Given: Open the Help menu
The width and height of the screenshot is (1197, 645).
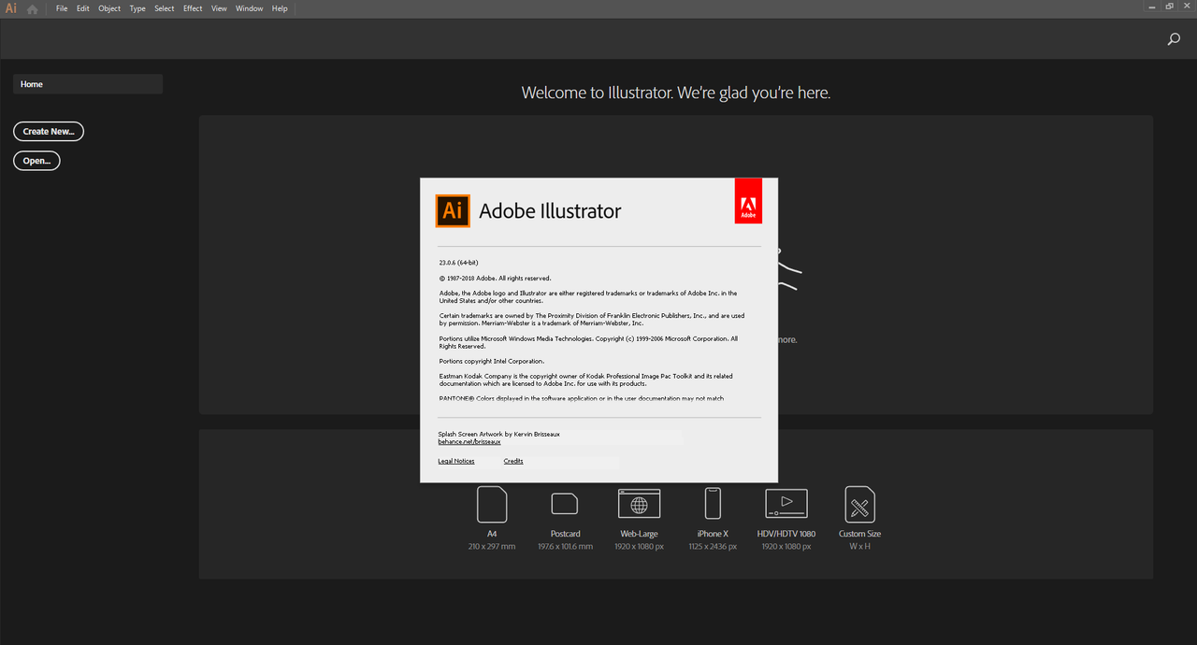Looking at the screenshot, I should point(280,8).
